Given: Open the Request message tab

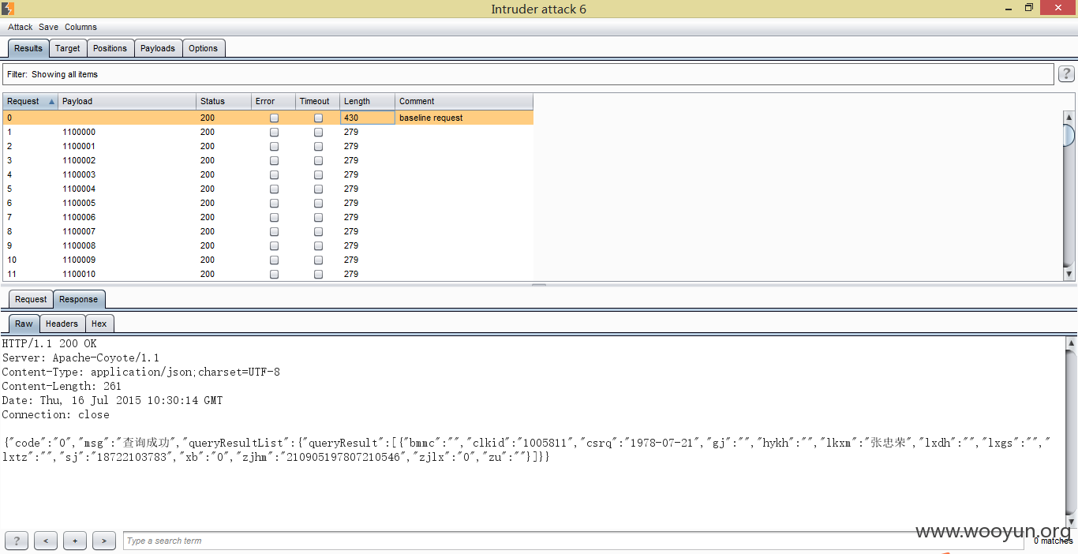Looking at the screenshot, I should point(31,299).
